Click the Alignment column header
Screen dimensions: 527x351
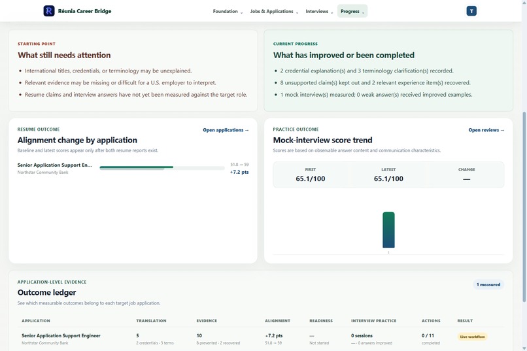point(278,321)
